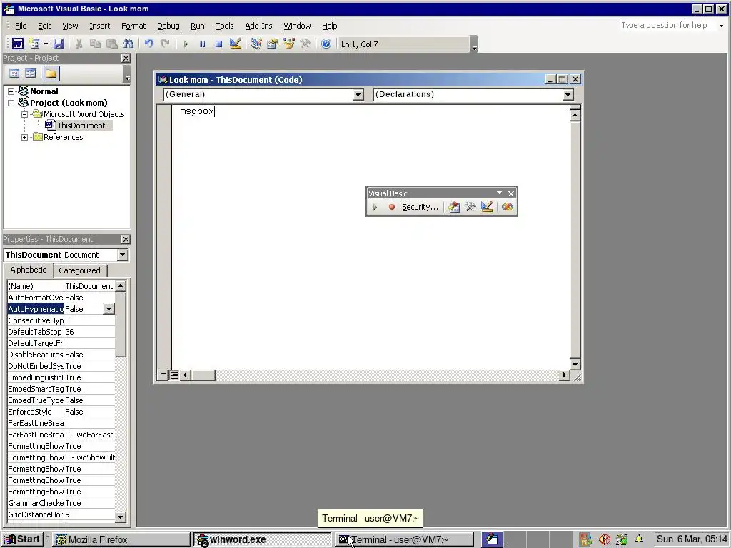Run the macro with the main toolbar play icon
The image size is (731, 548).
pos(186,44)
